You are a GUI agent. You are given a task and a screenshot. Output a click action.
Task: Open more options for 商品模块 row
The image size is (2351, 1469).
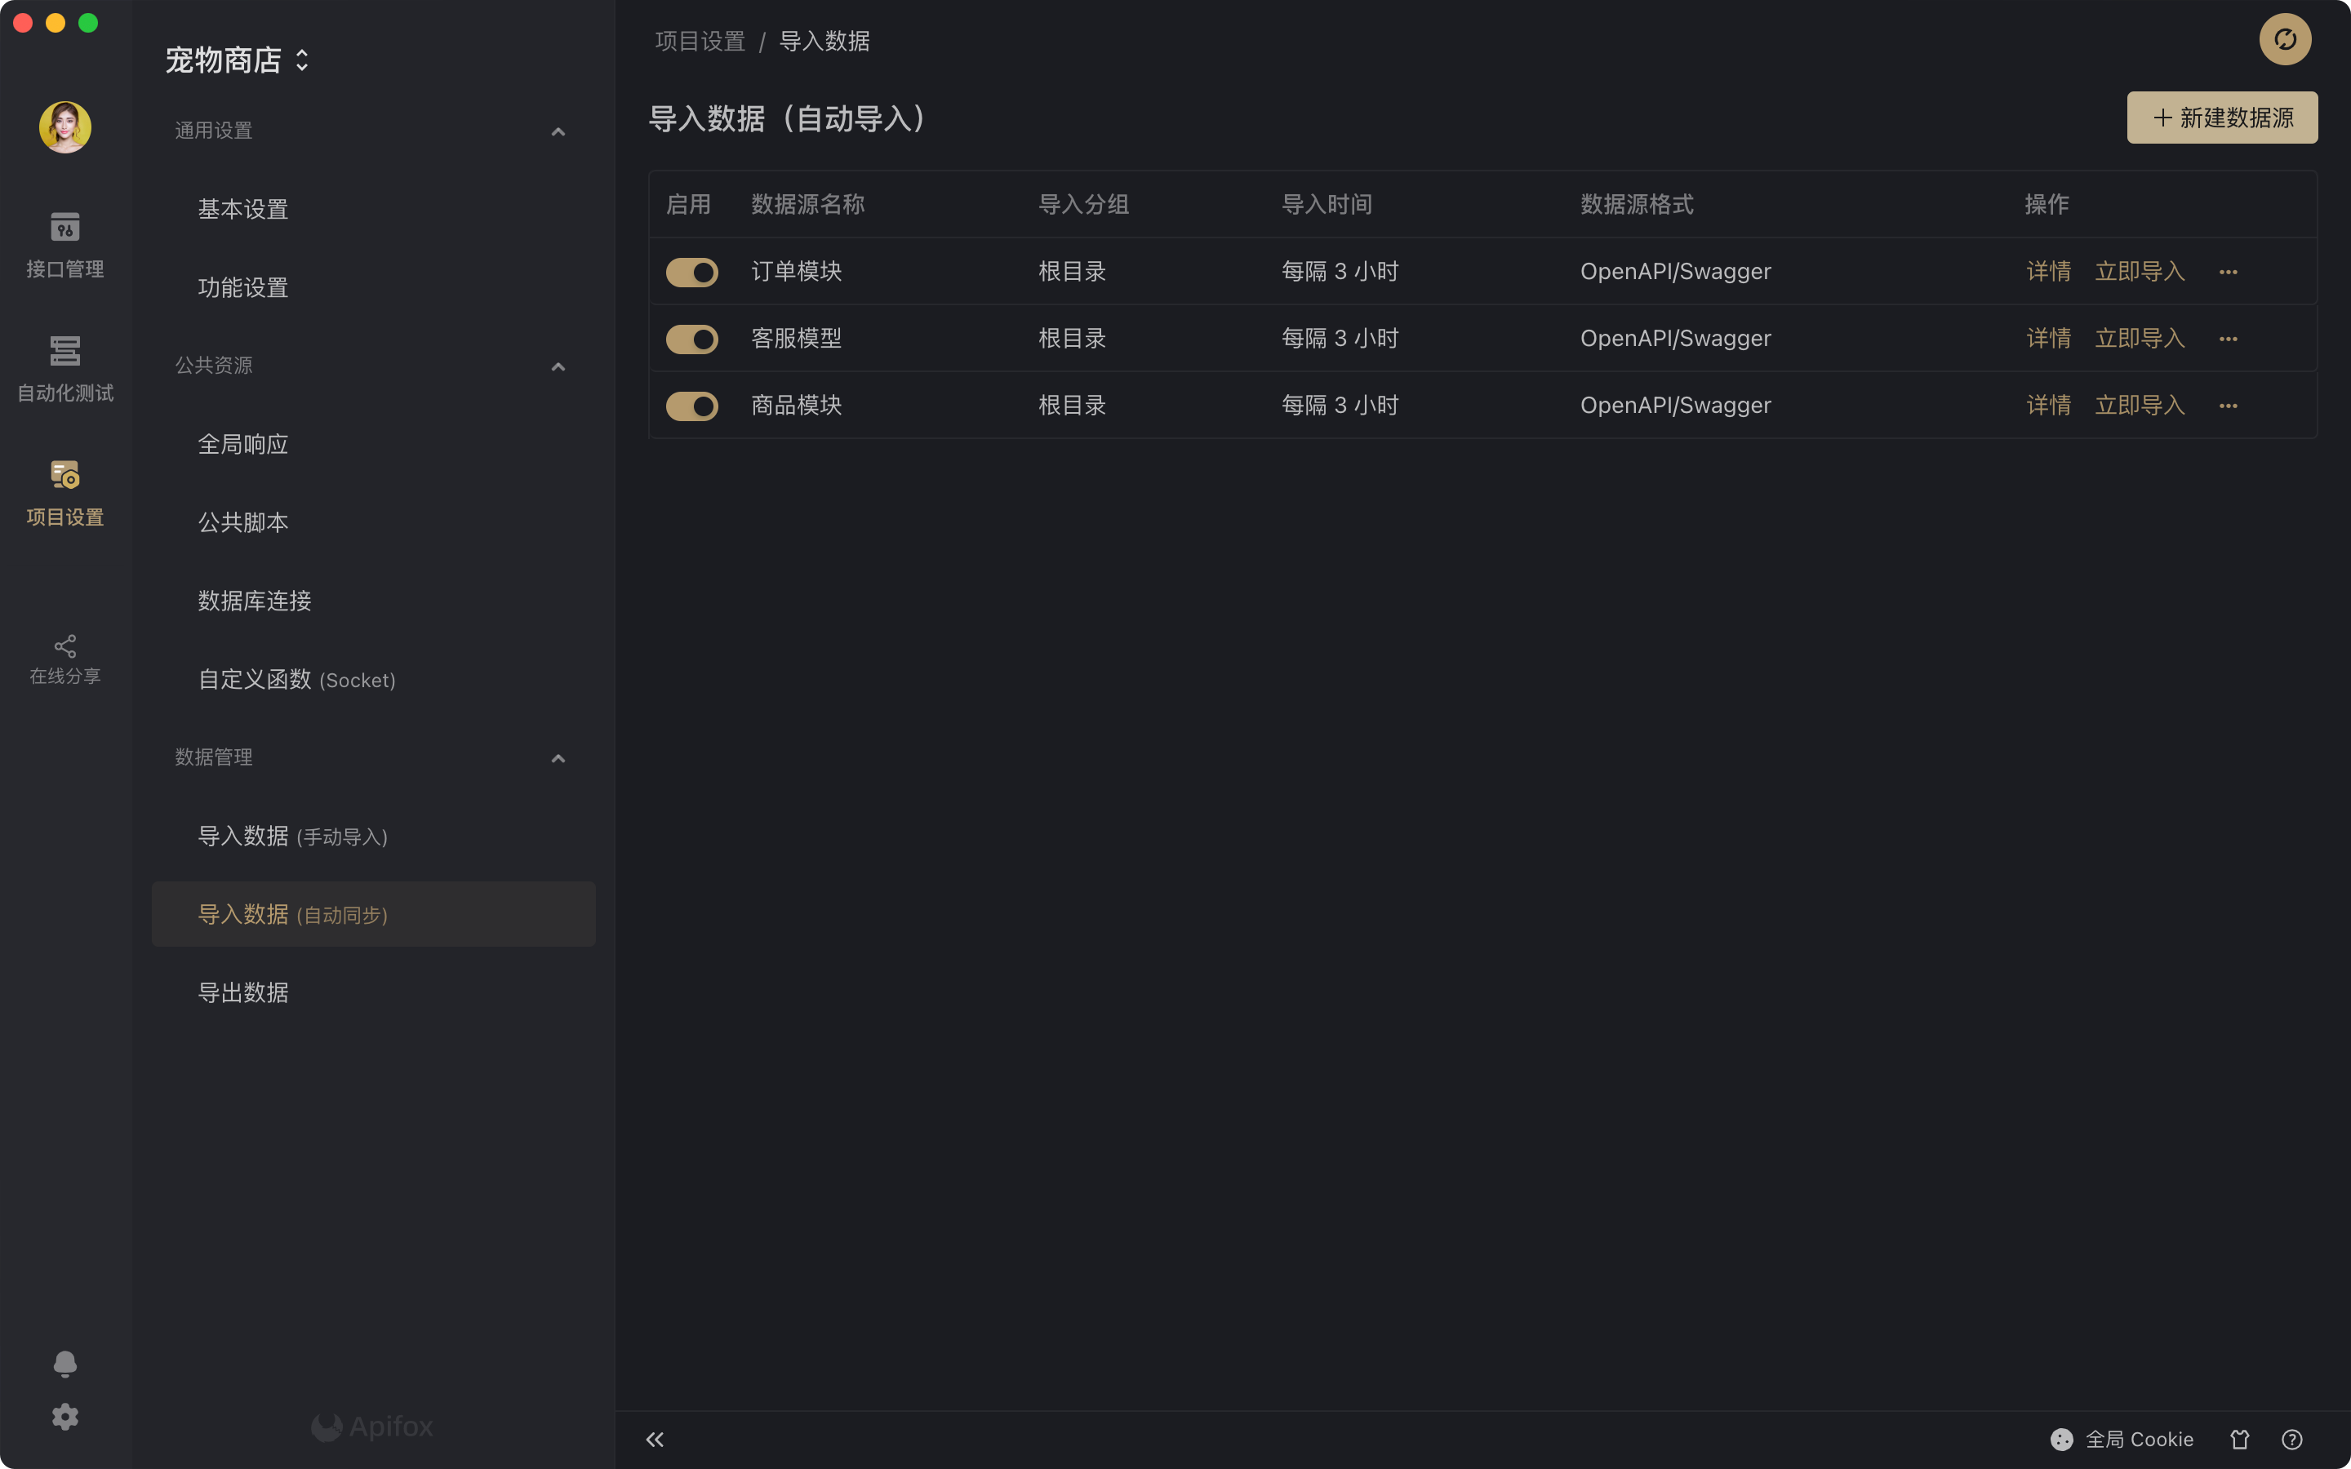pos(2228,406)
